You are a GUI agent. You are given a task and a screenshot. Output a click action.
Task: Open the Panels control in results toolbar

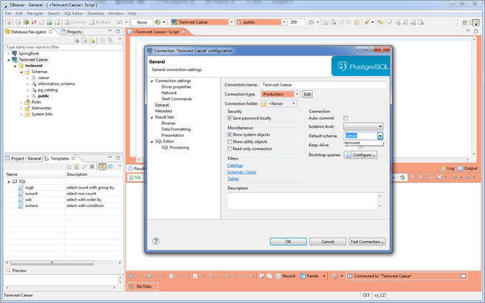pyautogui.click(x=309, y=276)
